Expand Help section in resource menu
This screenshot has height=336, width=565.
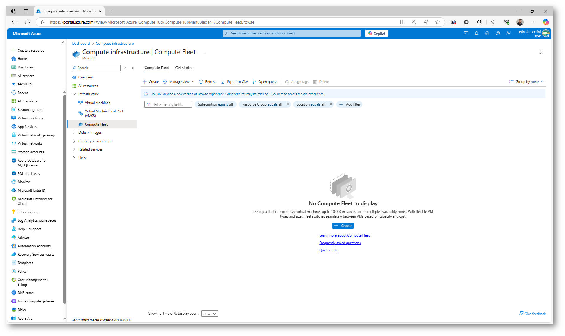(74, 158)
